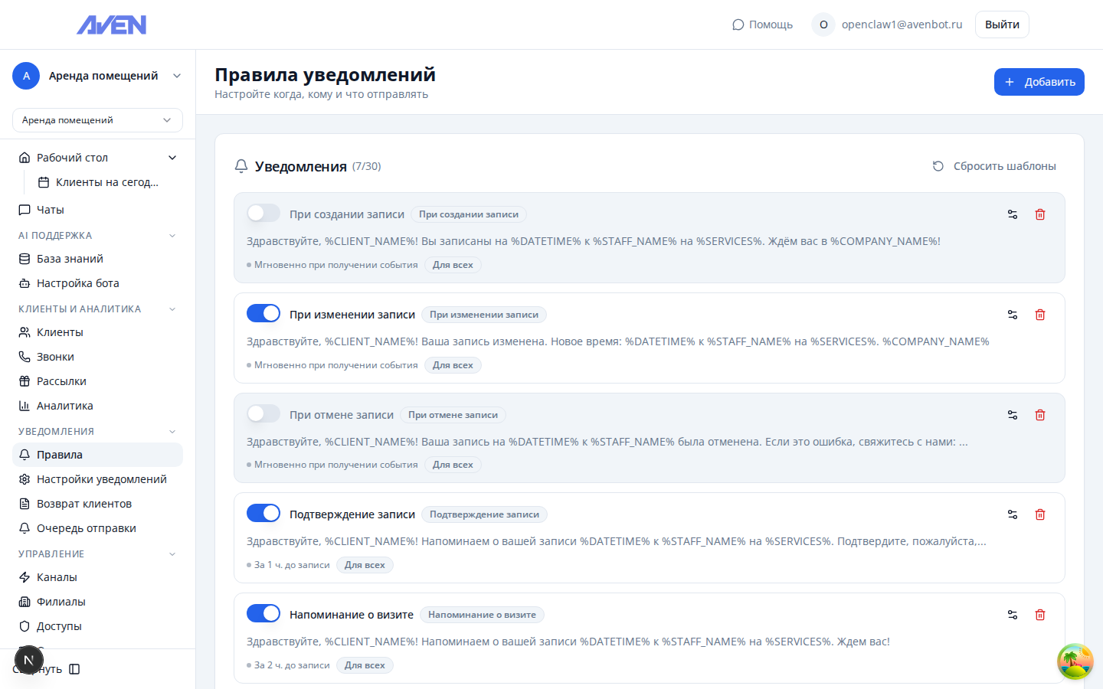
Task: Enable the При создании записи notification
Action: coord(263,213)
